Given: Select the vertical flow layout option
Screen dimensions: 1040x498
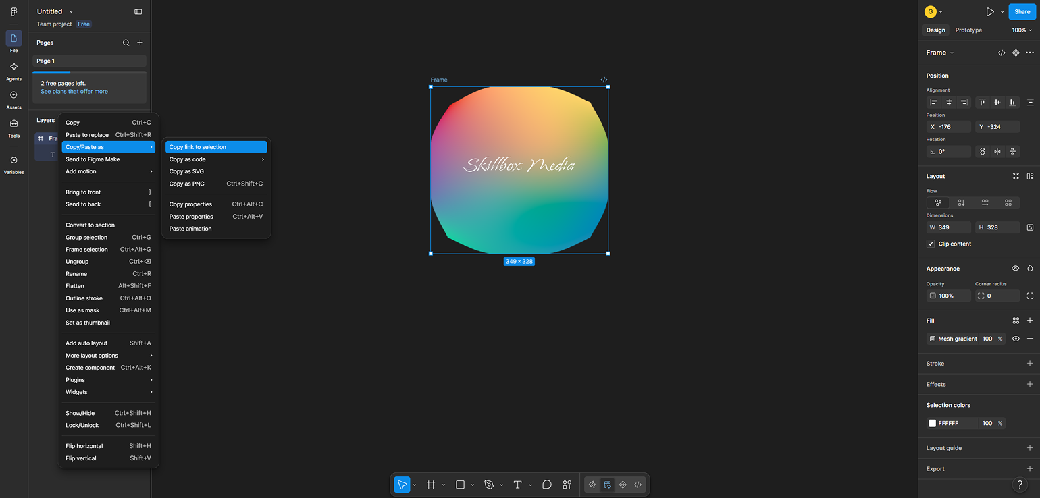Looking at the screenshot, I should click(961, 202).
